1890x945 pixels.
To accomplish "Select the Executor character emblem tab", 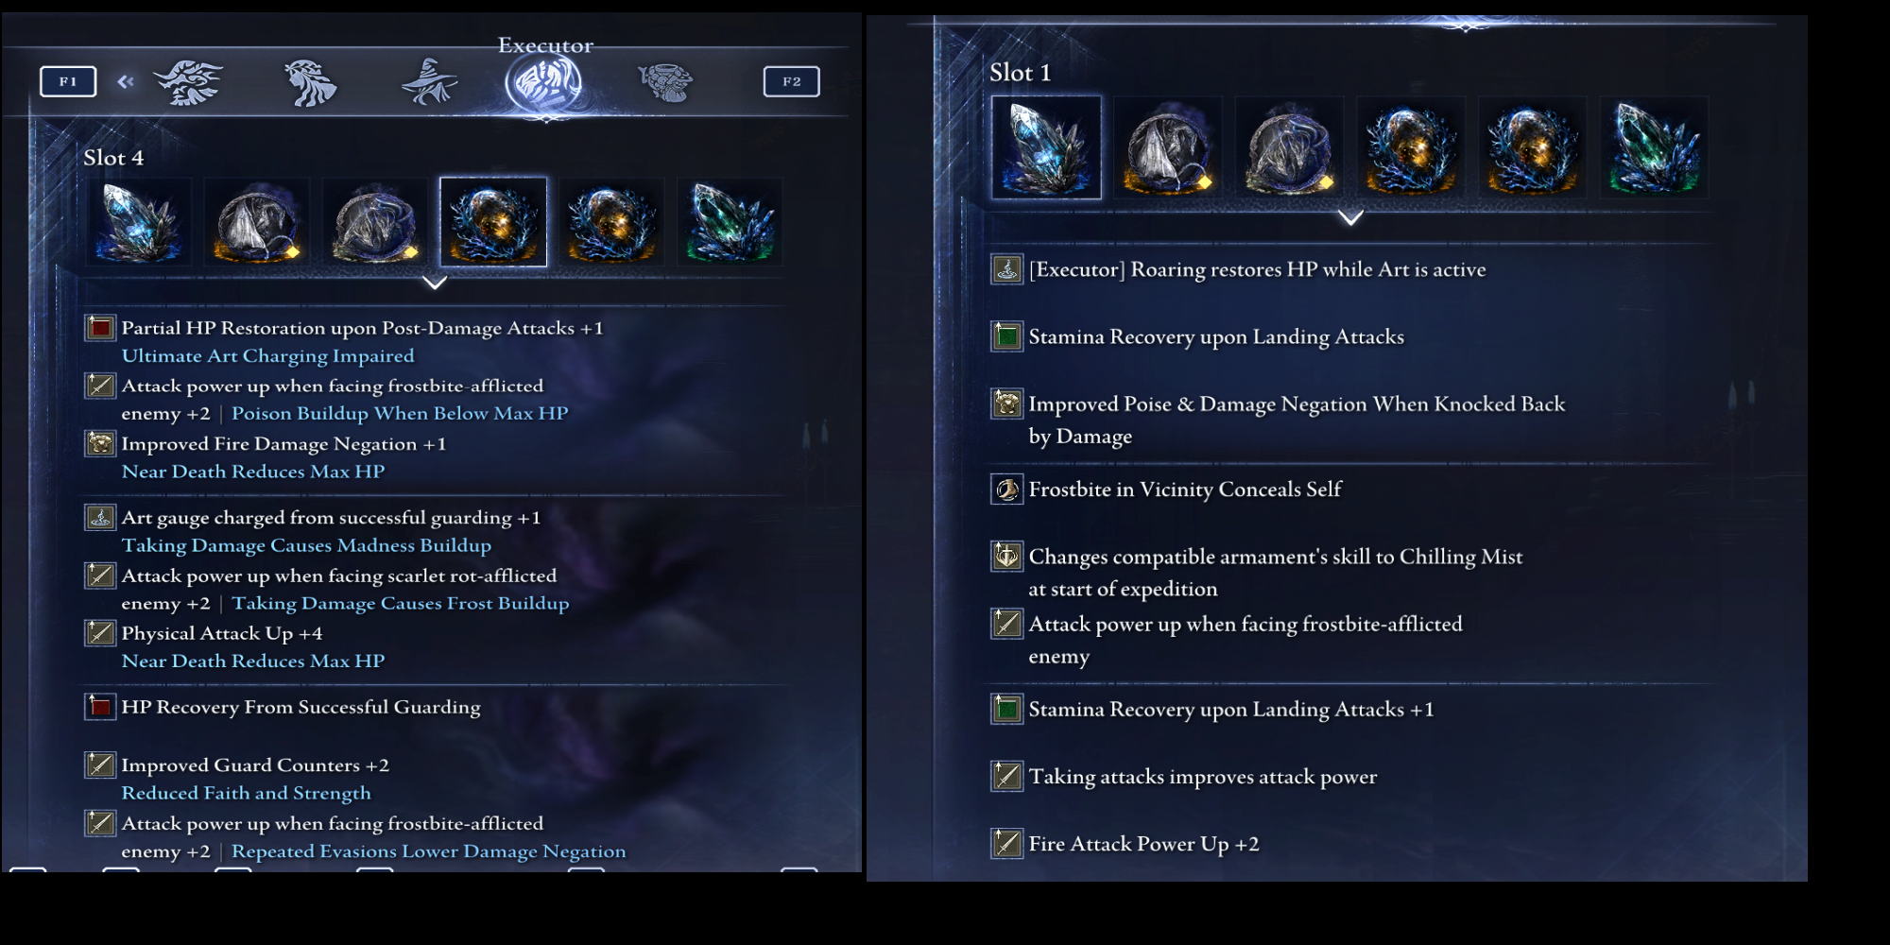I will point(544,84).
